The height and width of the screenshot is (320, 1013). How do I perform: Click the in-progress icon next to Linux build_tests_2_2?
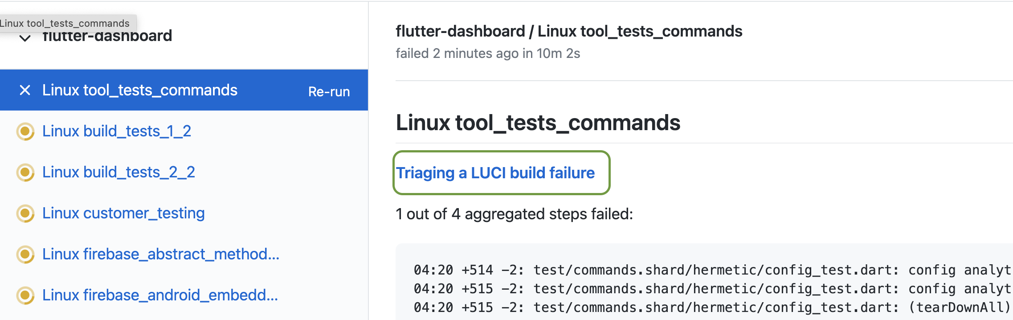26,172
